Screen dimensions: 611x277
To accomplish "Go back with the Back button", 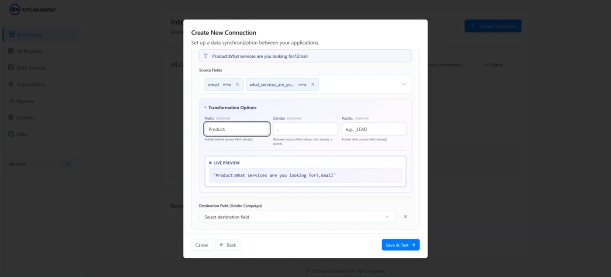I will click(x=227, y=245).
